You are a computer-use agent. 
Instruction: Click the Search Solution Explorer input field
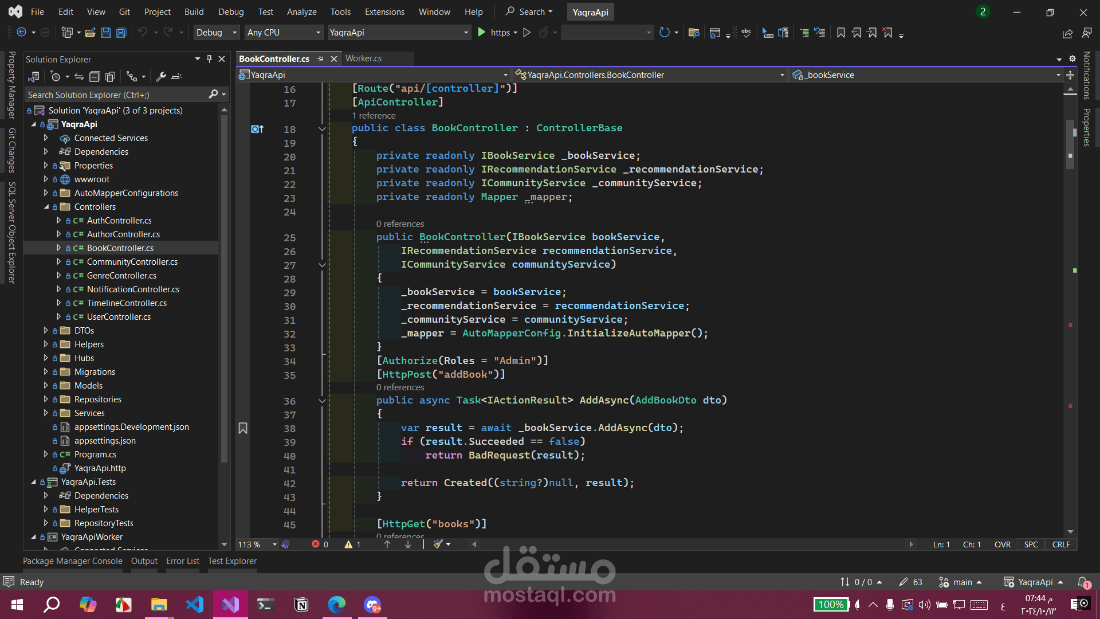point(115,95)
